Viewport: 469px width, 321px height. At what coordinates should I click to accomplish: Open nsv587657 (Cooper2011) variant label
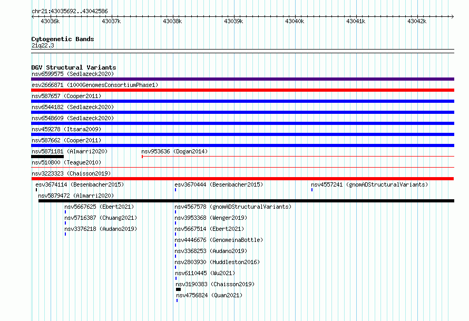coord(66,96)
